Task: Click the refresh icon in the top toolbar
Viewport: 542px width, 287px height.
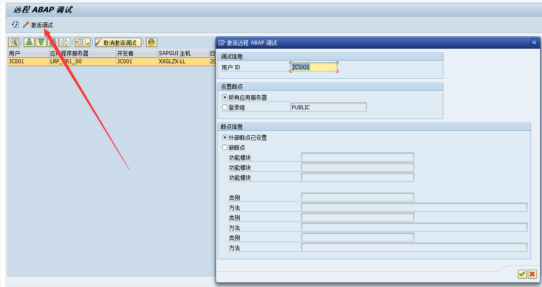Action: coord(15,25)
